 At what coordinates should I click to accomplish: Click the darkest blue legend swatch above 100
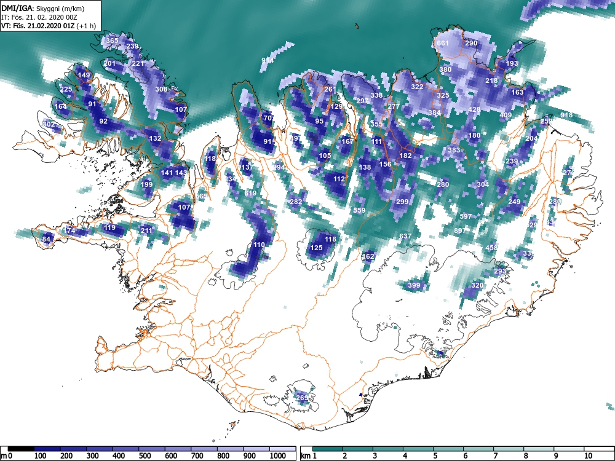47,449
